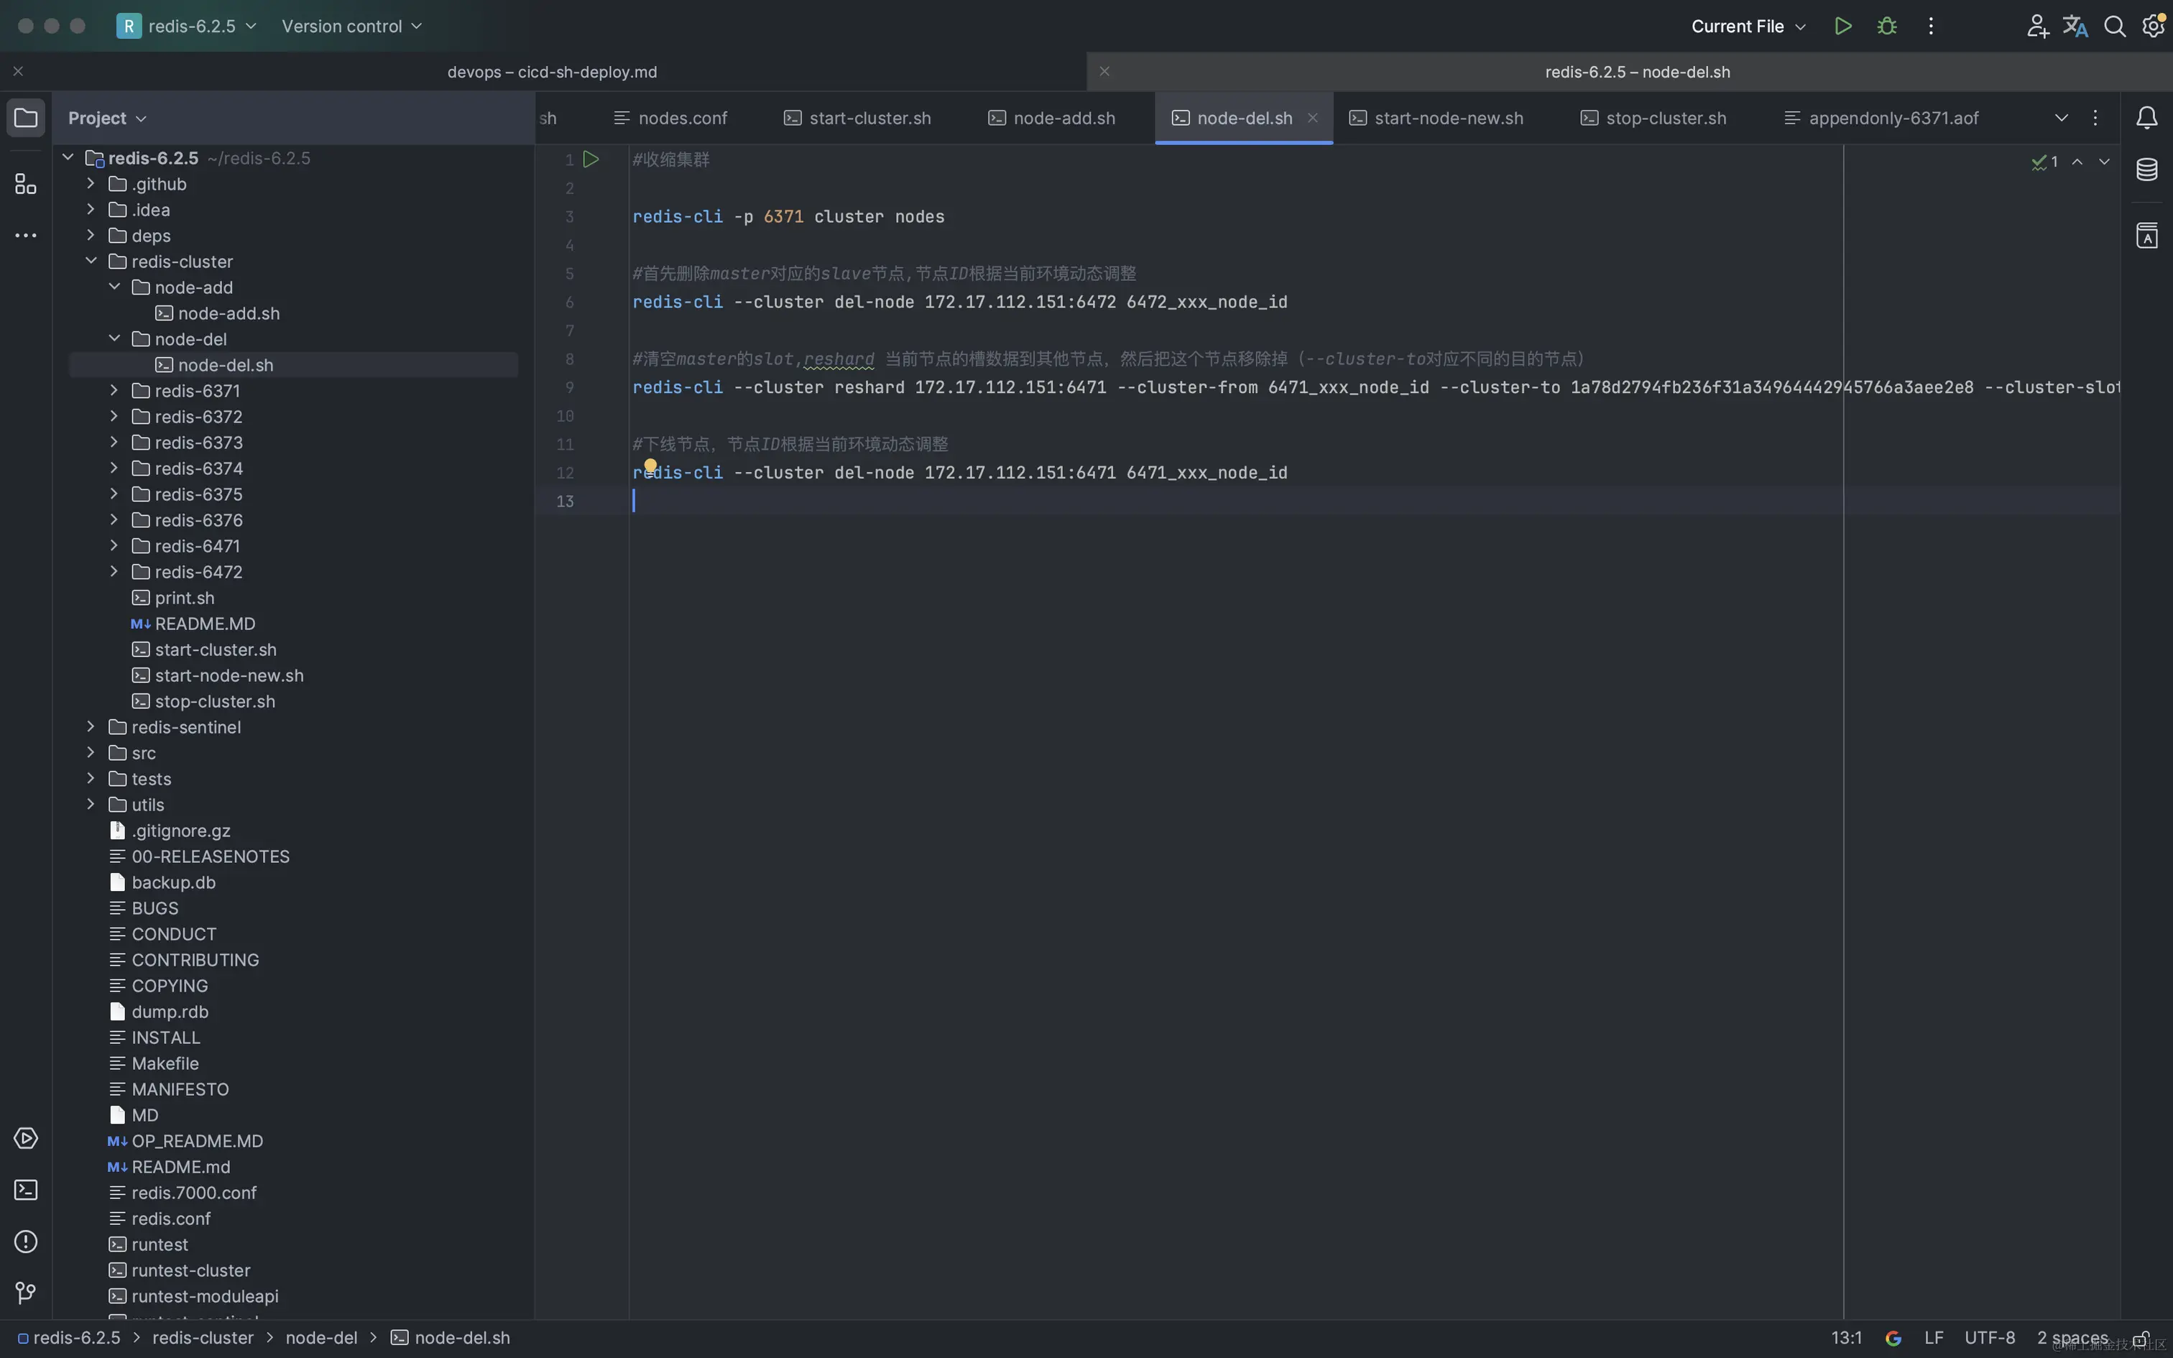Collapse the node-del folder

coord(114,338)
